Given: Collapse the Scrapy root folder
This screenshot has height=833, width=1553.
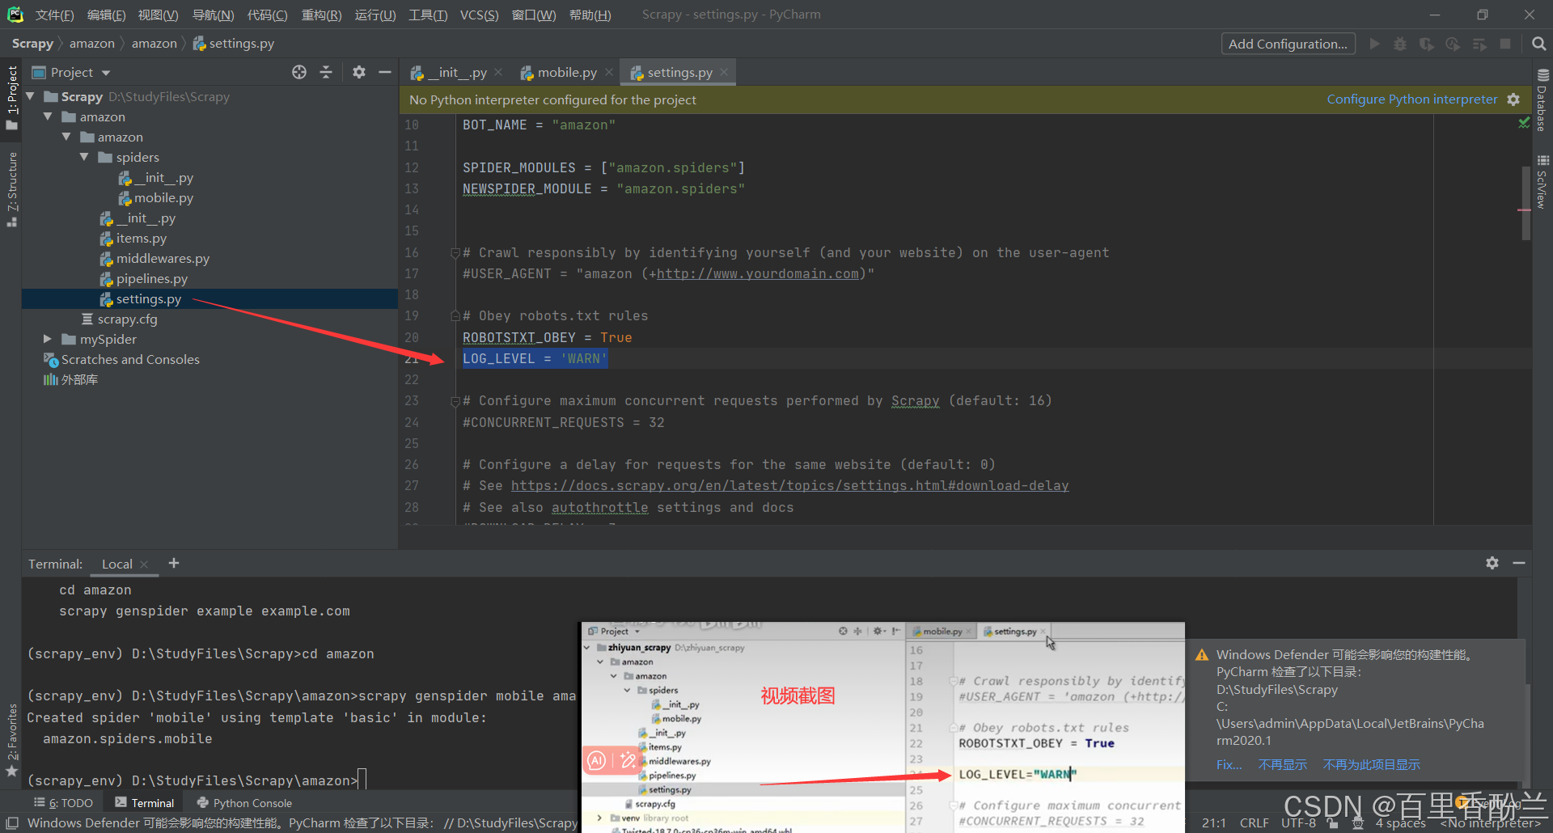Looking at the screenshot, I should pos(31,96).
